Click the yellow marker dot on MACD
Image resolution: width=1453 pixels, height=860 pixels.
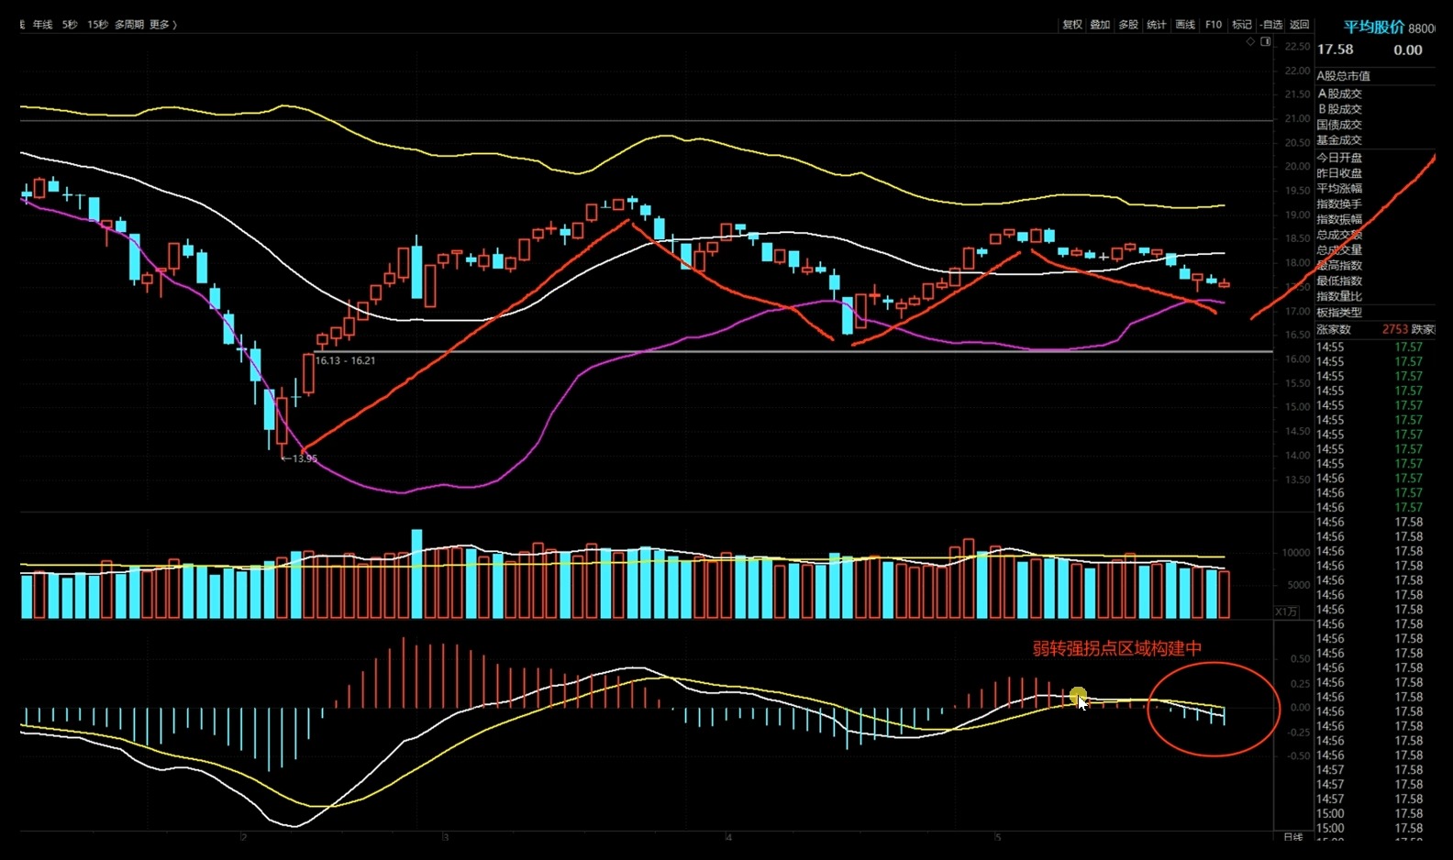[x=1078, y=696]
